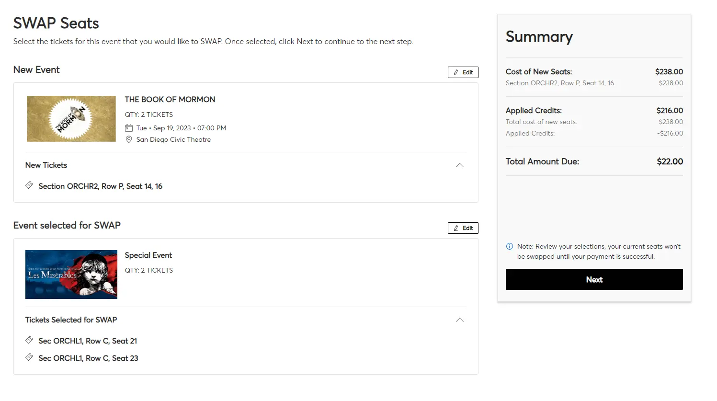The width and height of the screenshot is (717, 401).
Task: Select the ticket icon next to Seat 21
Action: [29, 340]
